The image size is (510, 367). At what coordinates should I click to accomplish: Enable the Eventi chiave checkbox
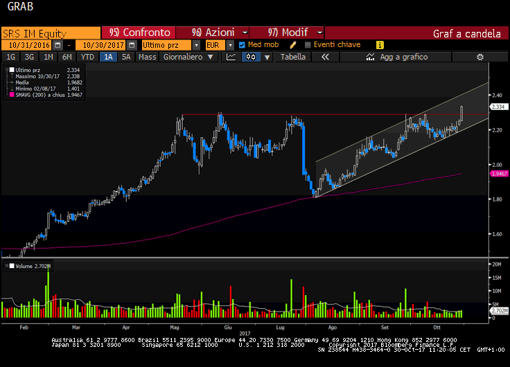(x=308, y=45)
